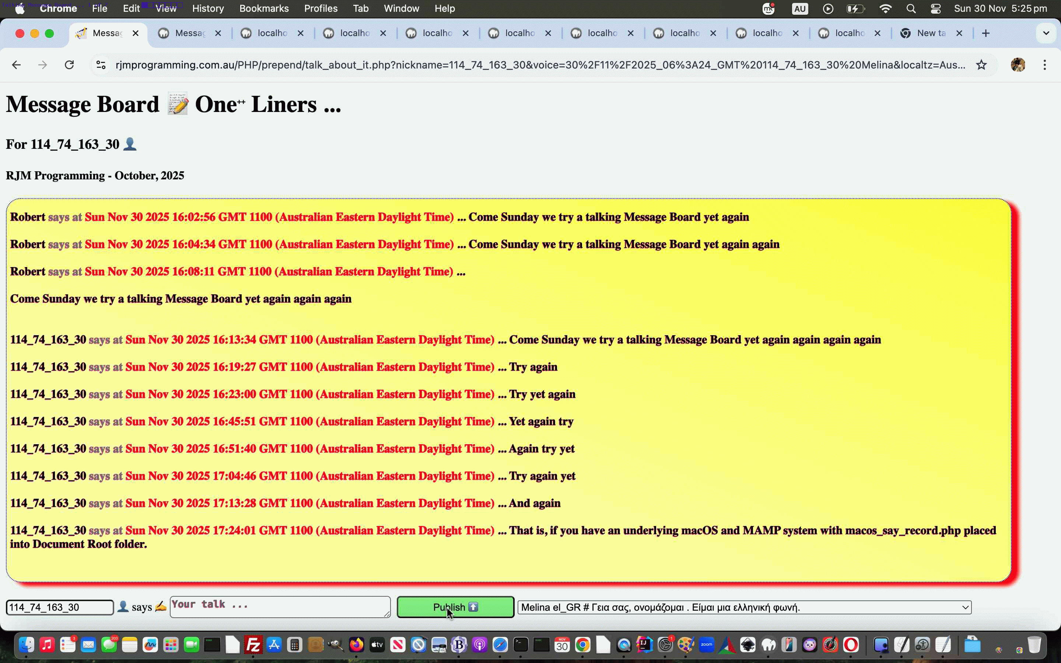Open Spotlight search from the menu bar
Screen dimensions: 1061x663
point(911,8)
